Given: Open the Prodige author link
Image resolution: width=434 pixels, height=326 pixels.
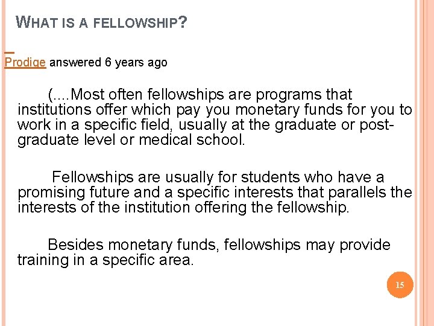Looking at the screenshot, I should pyautogui.click(x=25, y=62).
